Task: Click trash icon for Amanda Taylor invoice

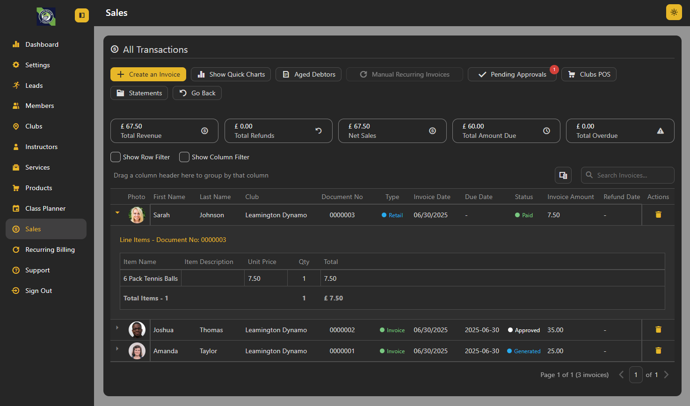Action: (658, 350)
